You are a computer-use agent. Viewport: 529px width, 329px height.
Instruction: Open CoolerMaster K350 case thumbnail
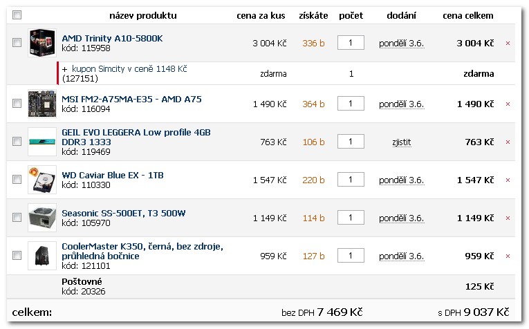point(42,256)
